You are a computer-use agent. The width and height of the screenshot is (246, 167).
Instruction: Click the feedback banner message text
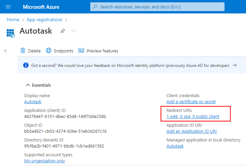point(130,65)
